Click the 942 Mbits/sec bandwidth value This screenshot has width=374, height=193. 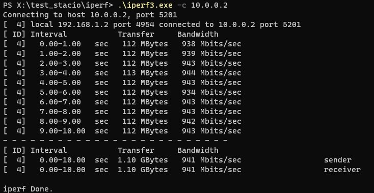click(211, 121)
